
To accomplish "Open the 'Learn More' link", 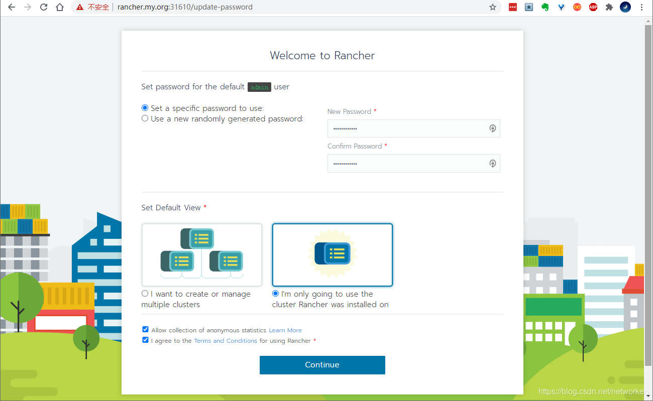I will click(x=285, y=330).
